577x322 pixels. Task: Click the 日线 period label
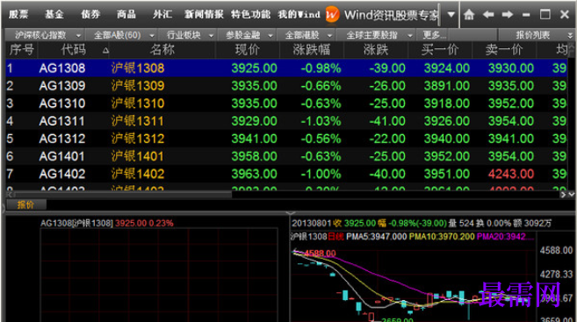click(335, 237)
